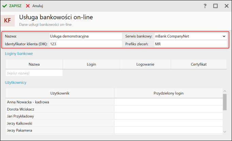Click the Przydzielony login column header
This screenshot has height=141, width=232.
coord(168,93)
